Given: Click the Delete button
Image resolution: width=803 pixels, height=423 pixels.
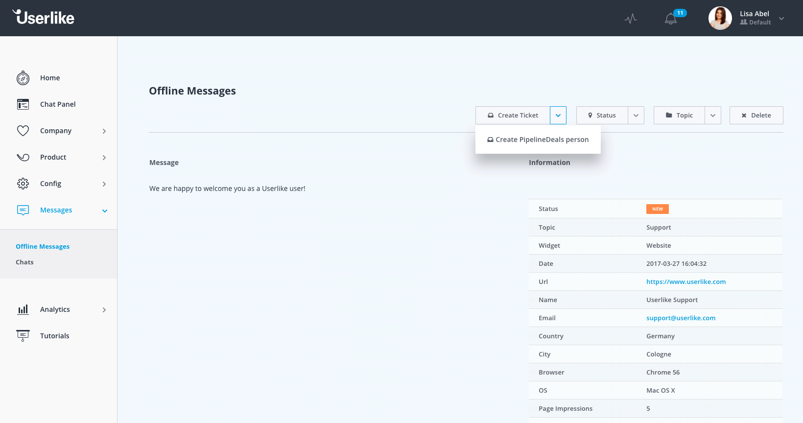Looking at the screenshot, I should (x=756, y=115).
